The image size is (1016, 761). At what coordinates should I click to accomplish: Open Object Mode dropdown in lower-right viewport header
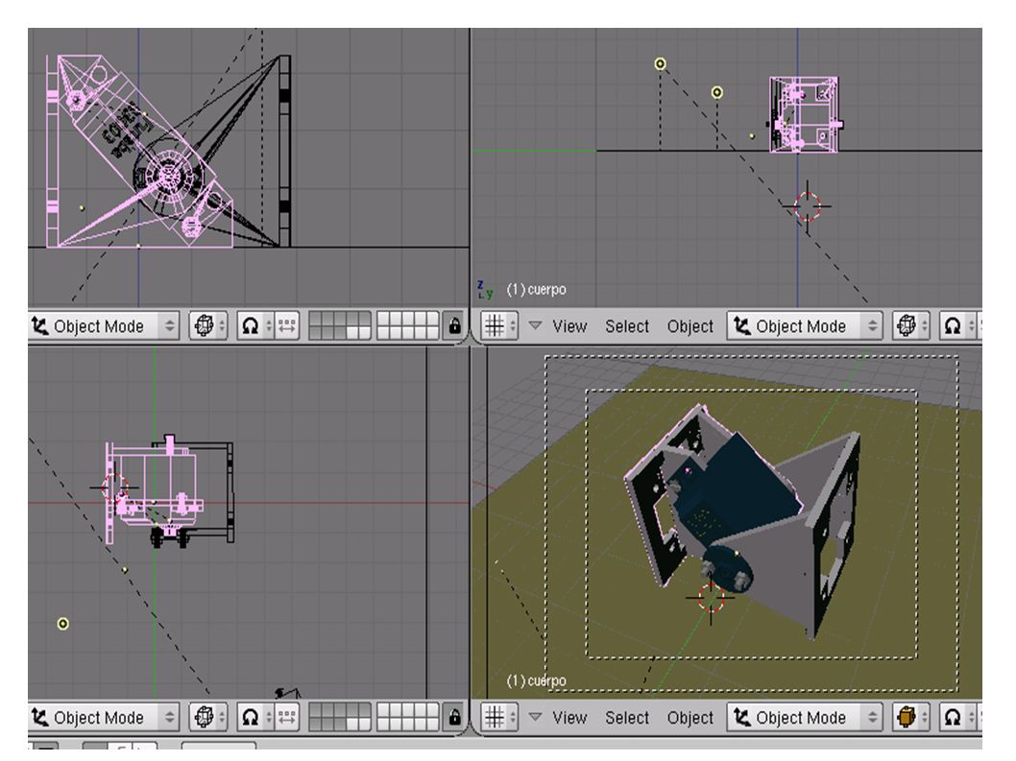tap(805, 717)
